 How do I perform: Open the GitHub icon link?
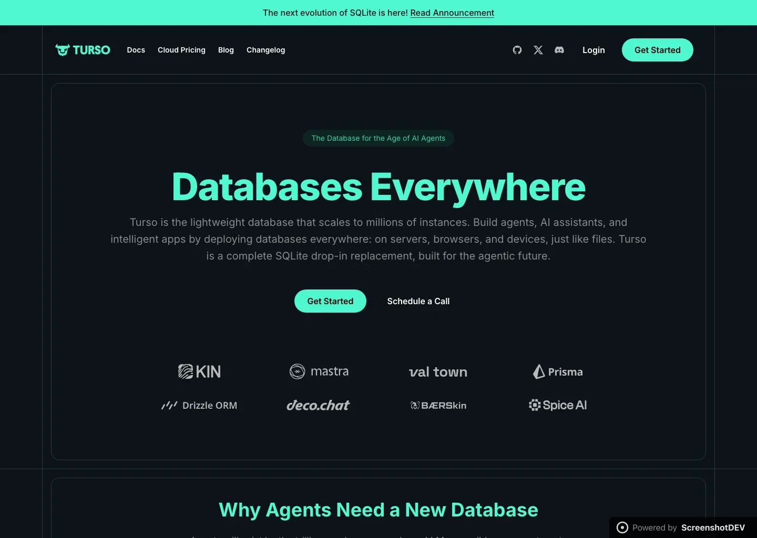click(x=517, y=50)
